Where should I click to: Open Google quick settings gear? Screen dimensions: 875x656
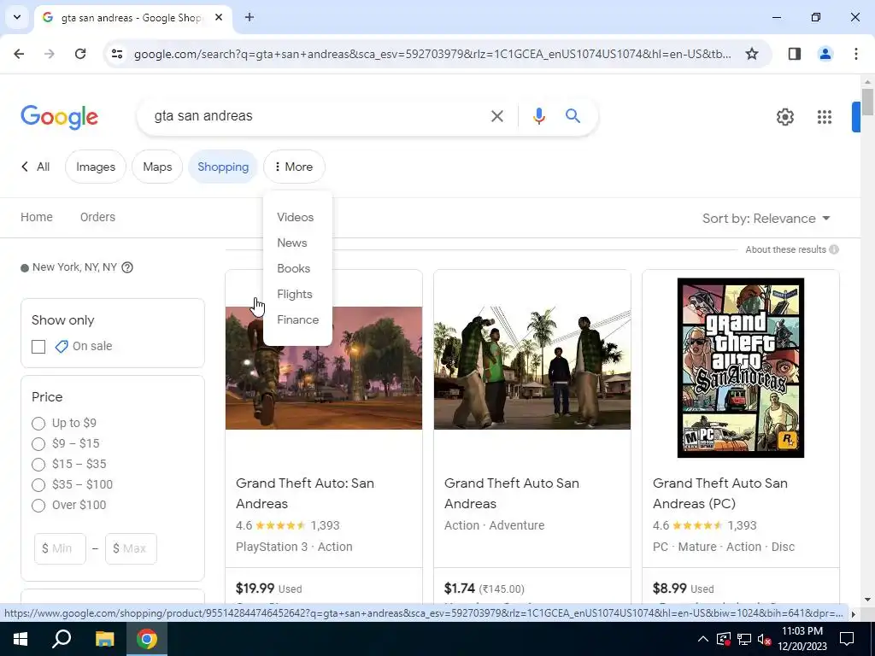click(784, 116)
